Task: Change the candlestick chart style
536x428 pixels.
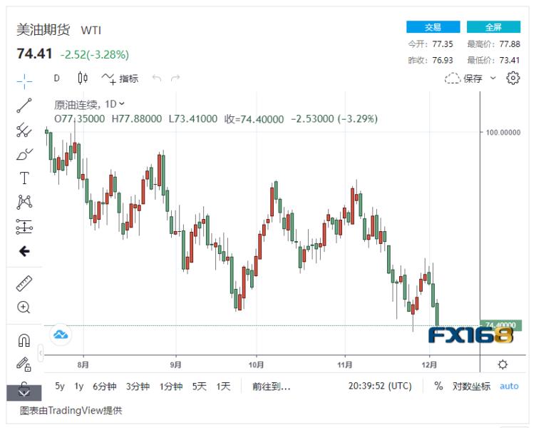Action: (x=83, y=78)
